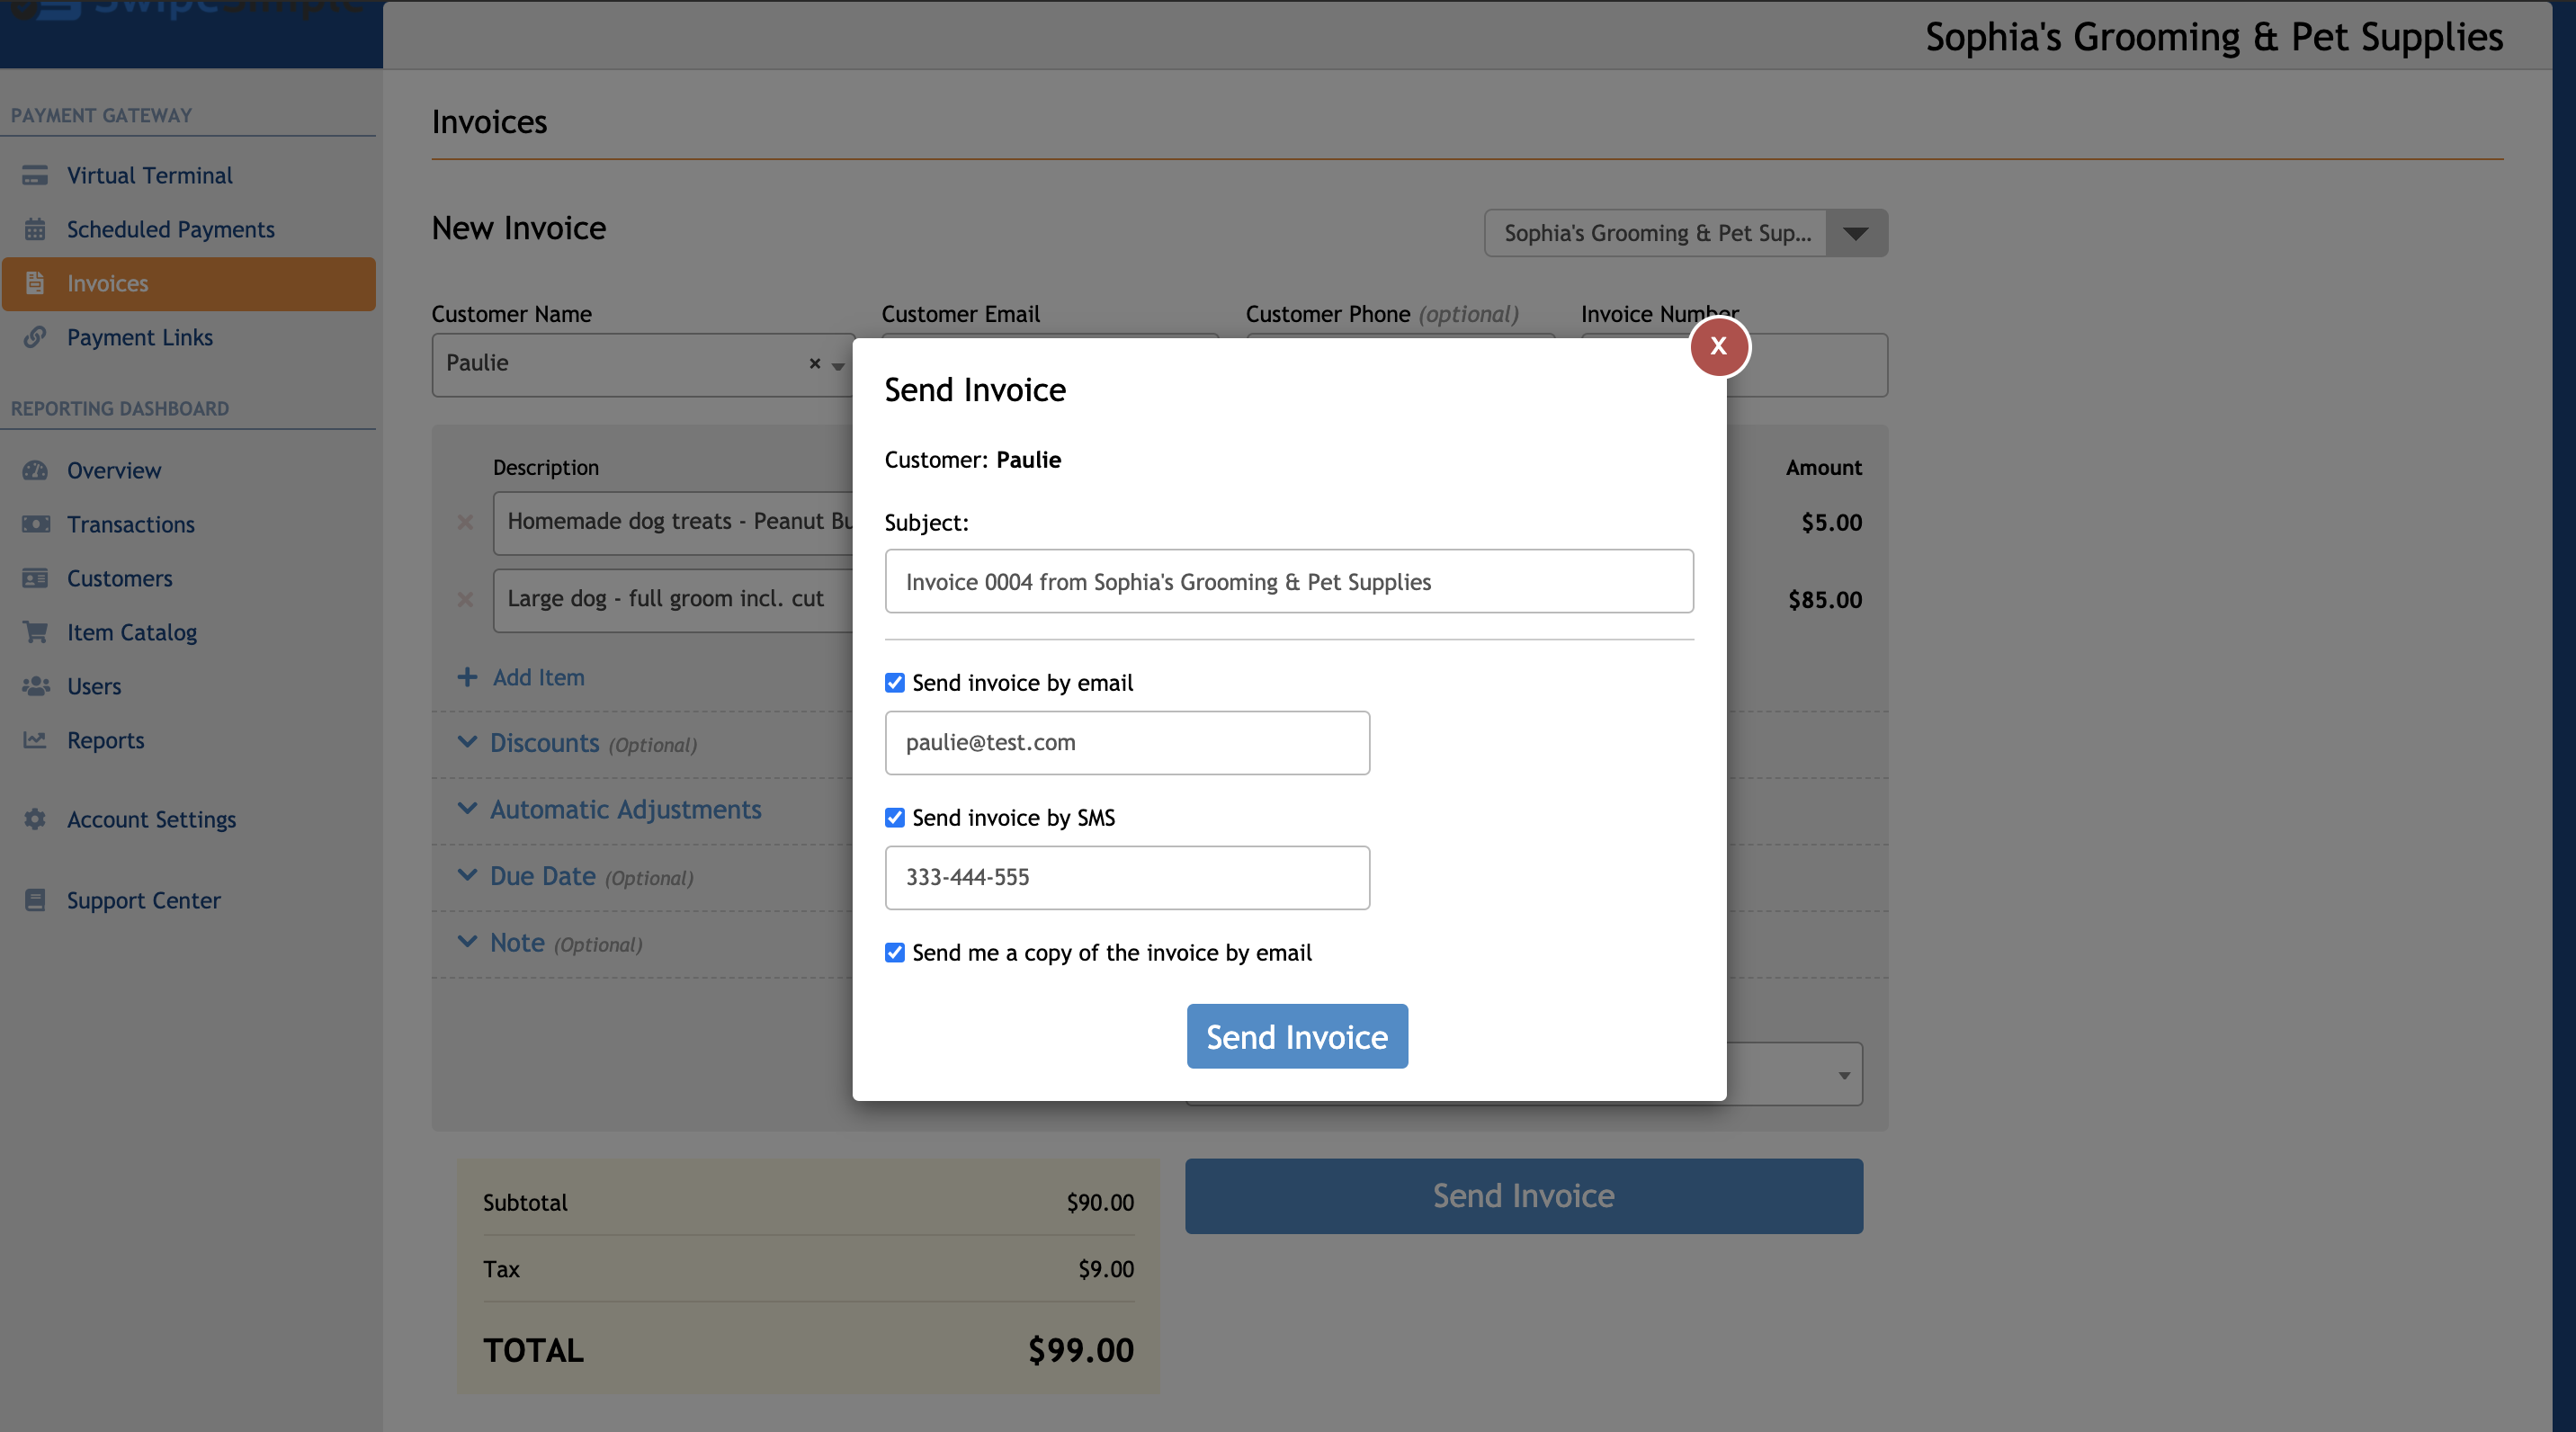Screen dimensions: 2576x1432
Task: Open the Reports page
Action: [x=106, y=740]
